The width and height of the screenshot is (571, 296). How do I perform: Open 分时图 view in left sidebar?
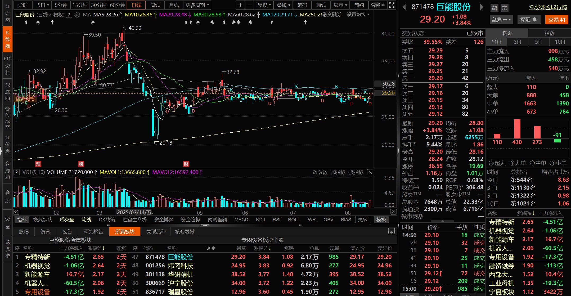(x=7, y=13)
